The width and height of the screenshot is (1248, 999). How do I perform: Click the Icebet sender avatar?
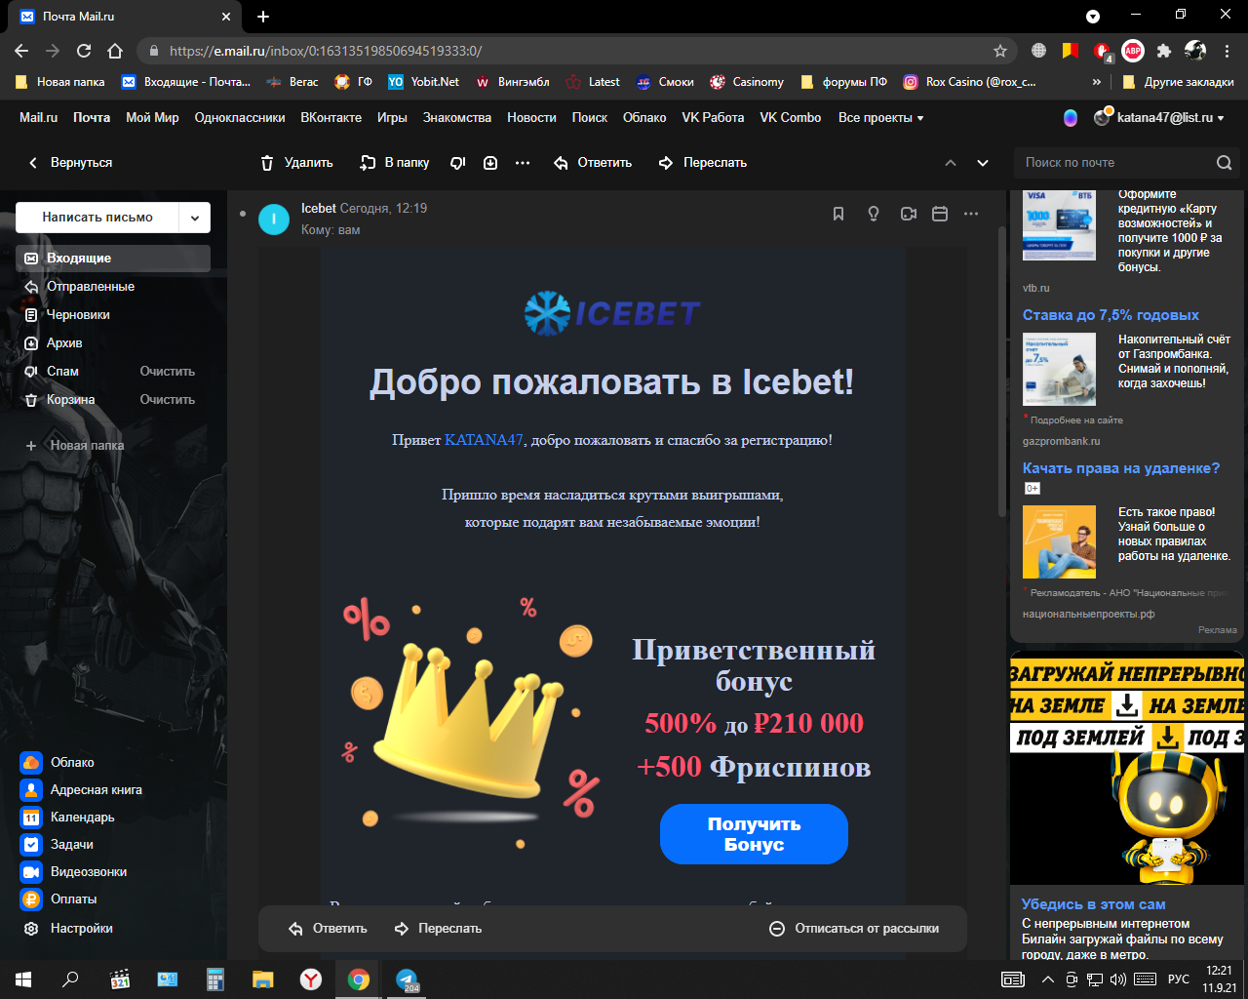tap(274, 220)
